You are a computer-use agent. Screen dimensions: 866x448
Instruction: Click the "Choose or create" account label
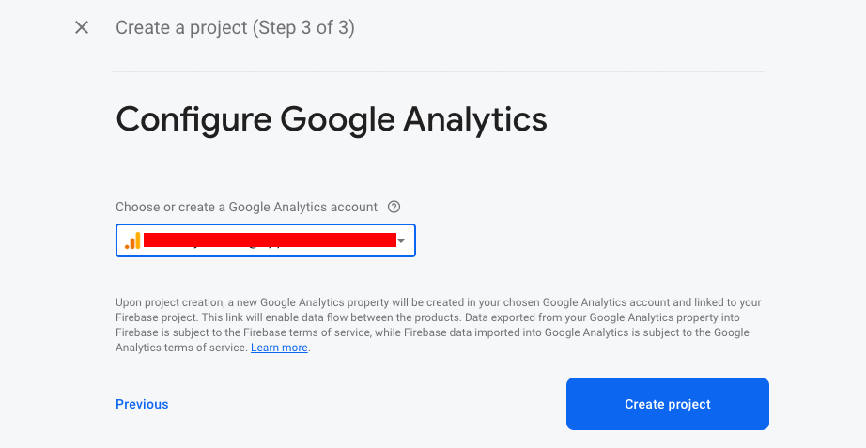tap(246, 207)
